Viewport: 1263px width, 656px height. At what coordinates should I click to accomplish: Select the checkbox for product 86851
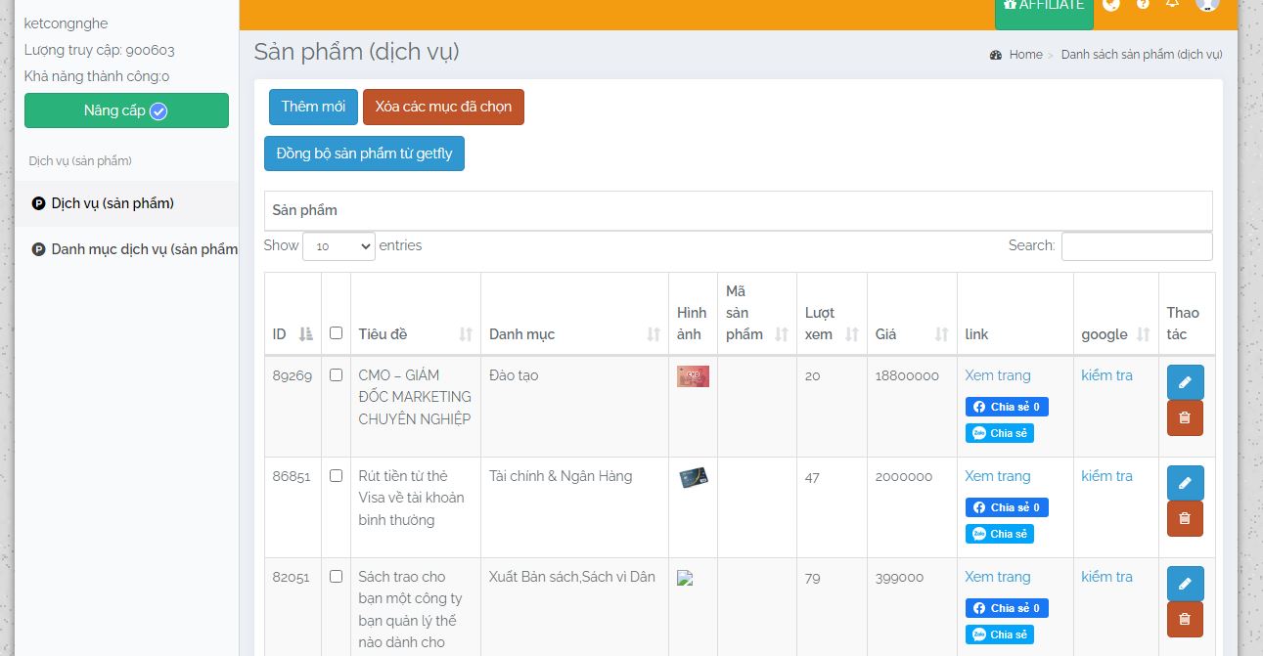[336, 476]
